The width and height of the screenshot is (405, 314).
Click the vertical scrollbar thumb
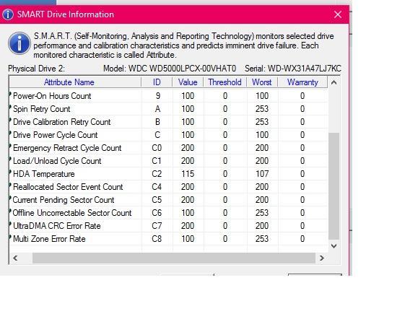point(334,186)
